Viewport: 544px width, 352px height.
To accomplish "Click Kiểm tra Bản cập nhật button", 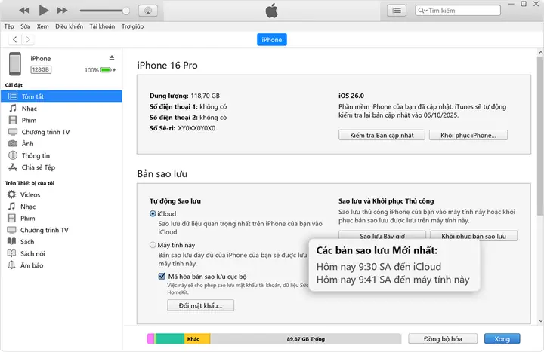I will click(x=382, y=136).
